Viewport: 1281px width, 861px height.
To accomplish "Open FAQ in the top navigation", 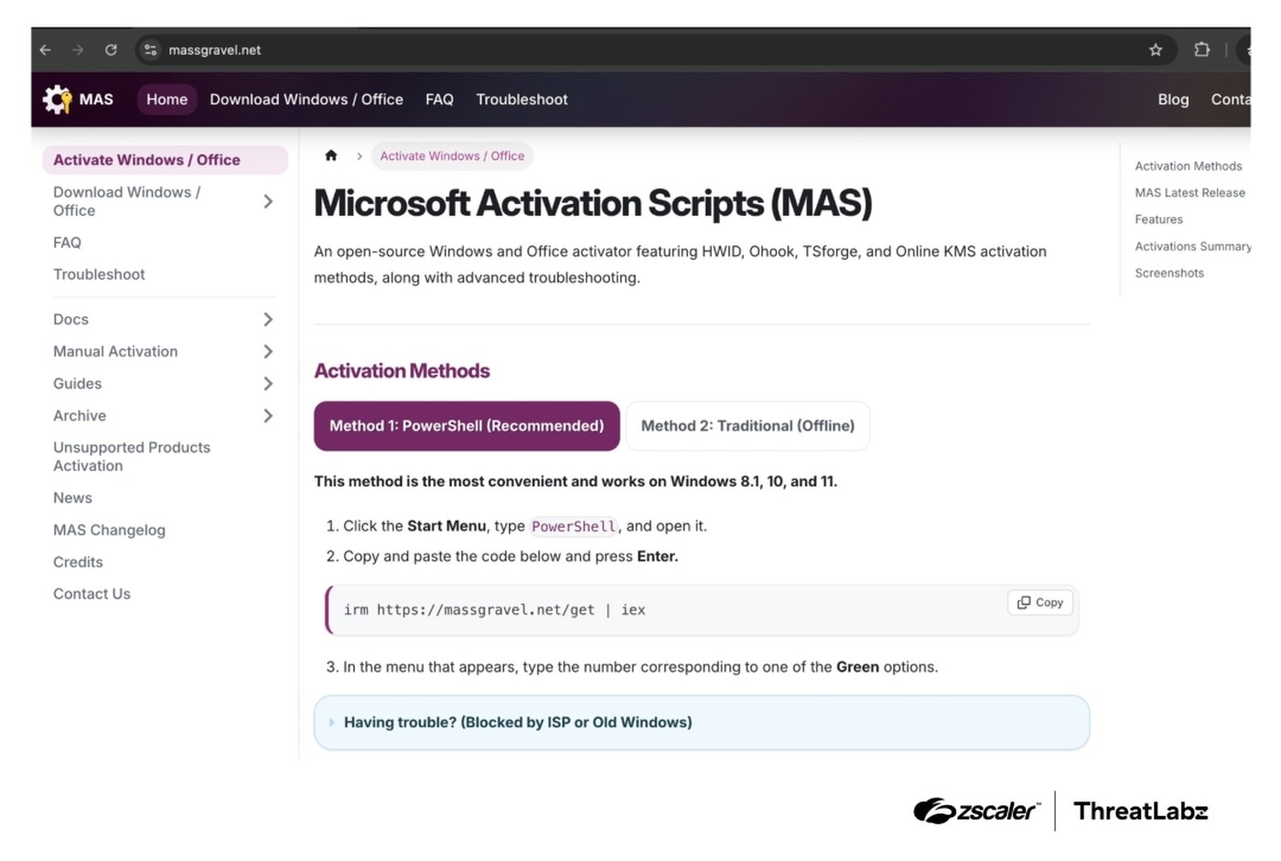I will pos(439,99).
